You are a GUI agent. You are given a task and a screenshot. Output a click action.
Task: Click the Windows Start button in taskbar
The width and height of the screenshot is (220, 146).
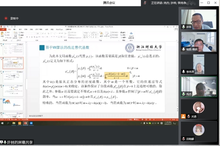(x=2, y=123)
